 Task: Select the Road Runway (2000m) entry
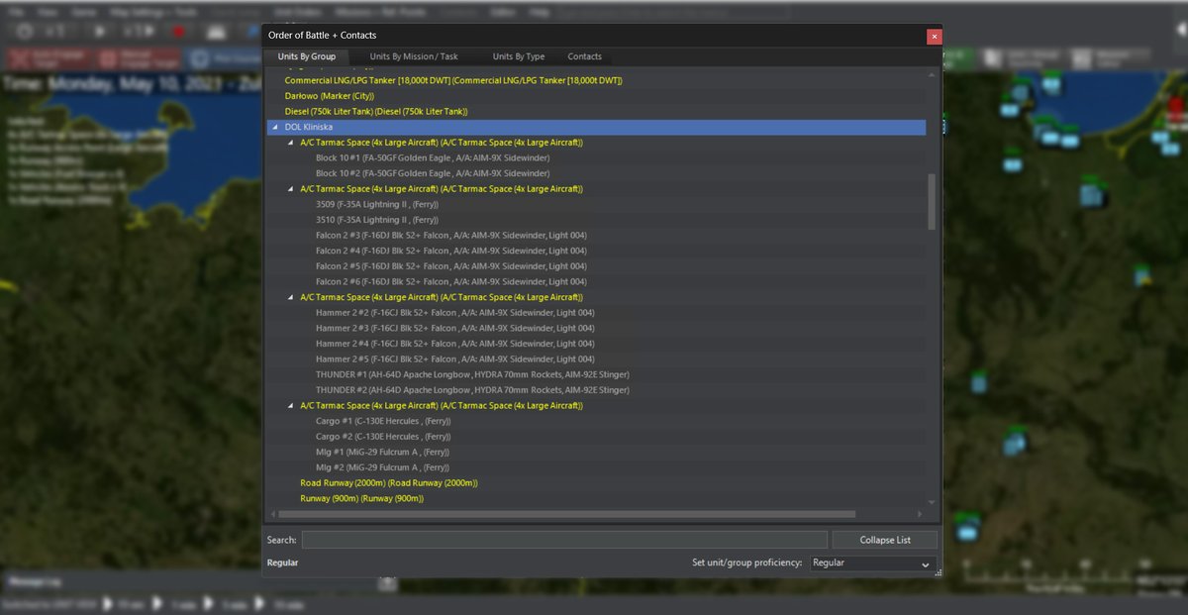pos(596,483)
